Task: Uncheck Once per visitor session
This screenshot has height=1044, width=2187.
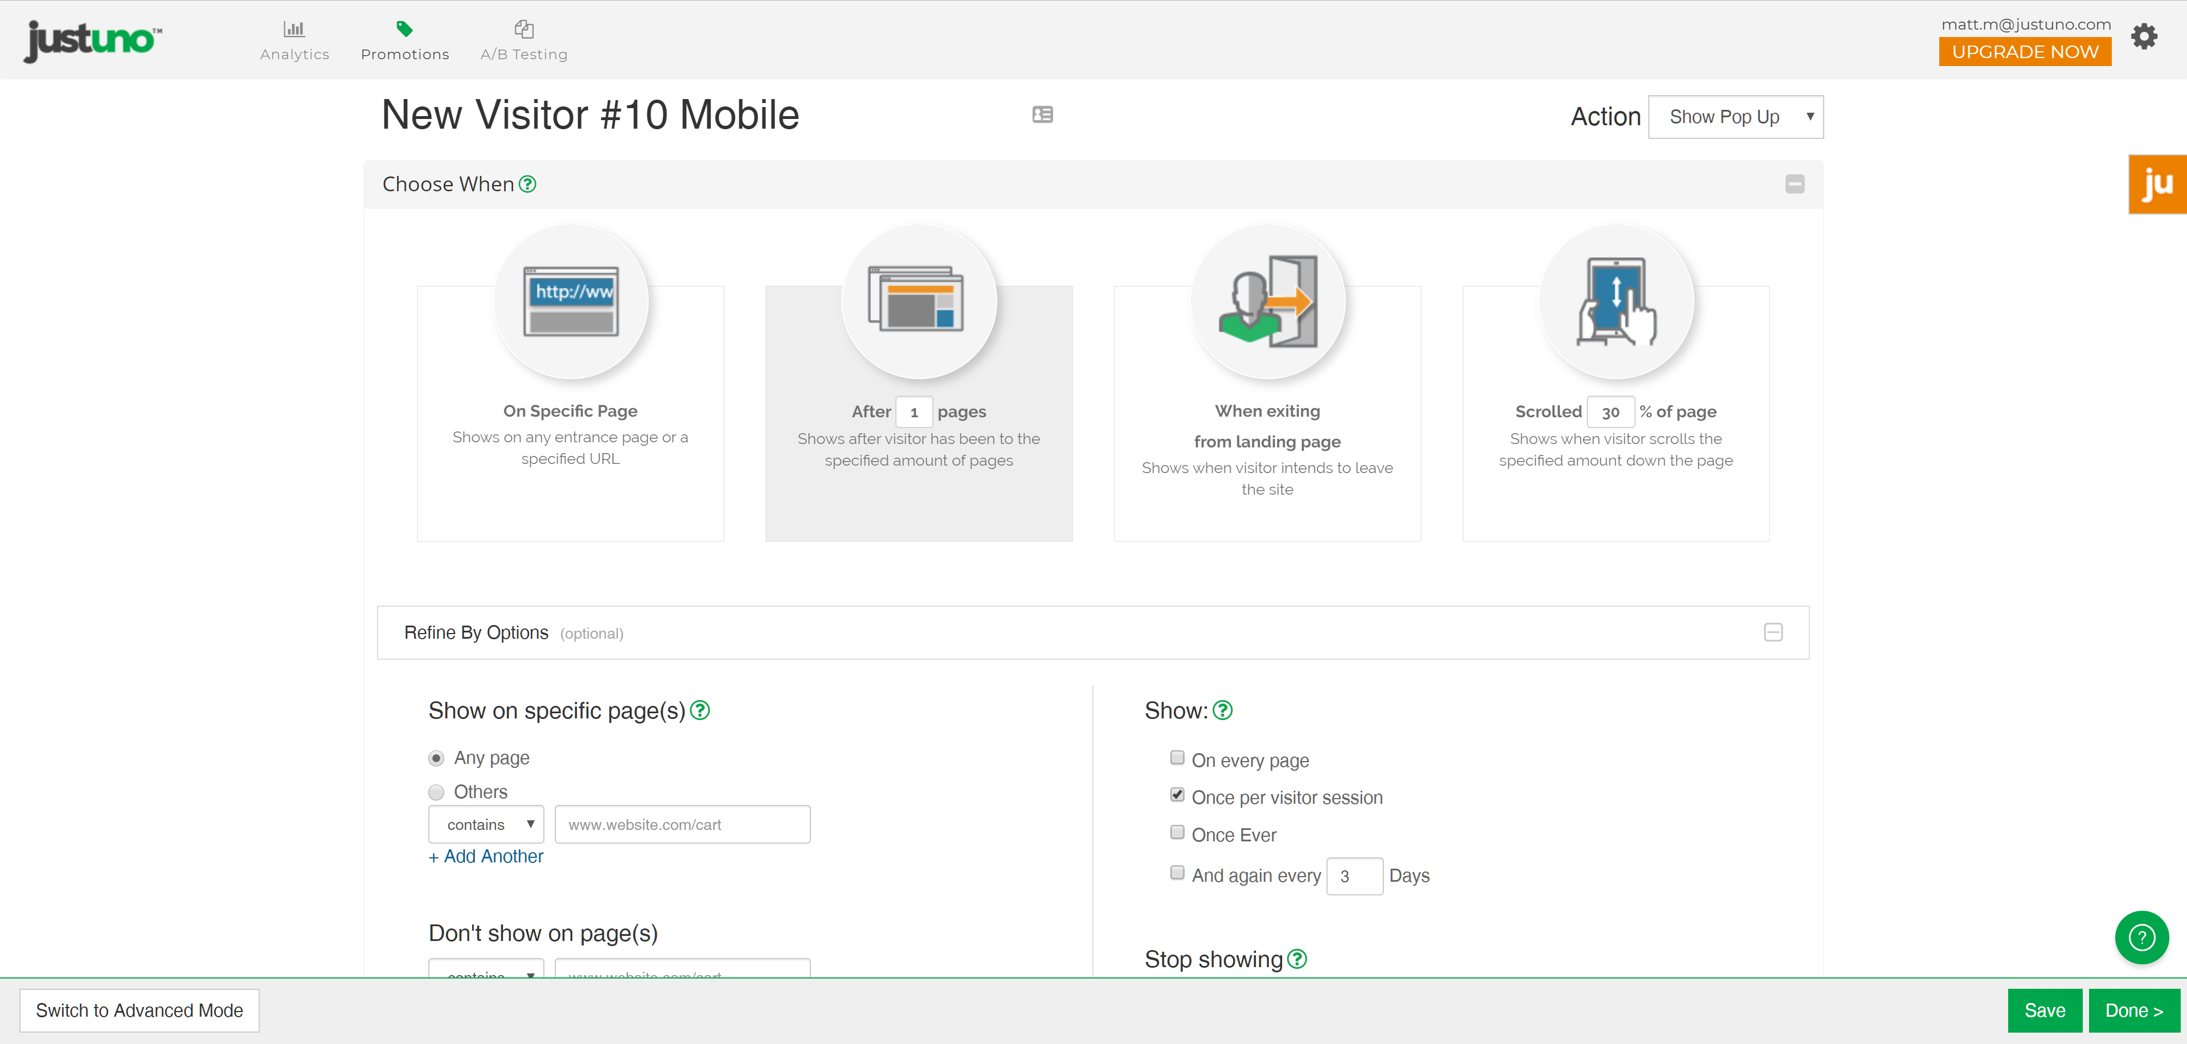Action: click(1177, 795)
